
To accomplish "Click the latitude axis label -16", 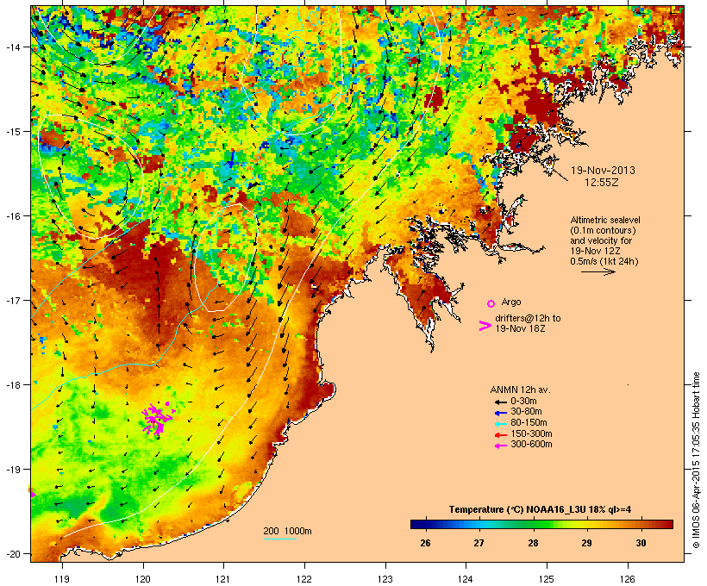I will (12, 216).
